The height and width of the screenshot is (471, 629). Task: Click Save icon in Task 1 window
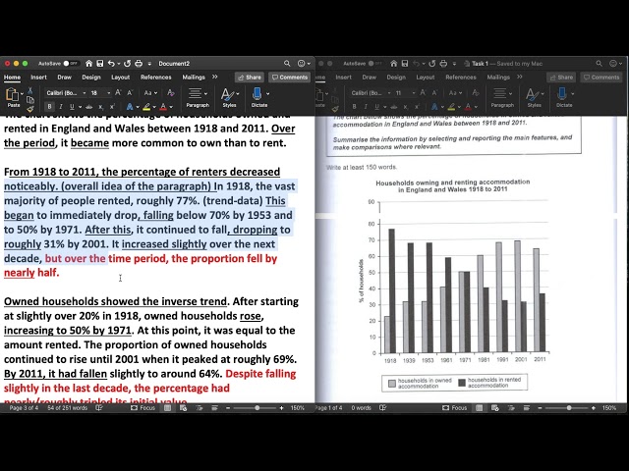click(405, 63)
